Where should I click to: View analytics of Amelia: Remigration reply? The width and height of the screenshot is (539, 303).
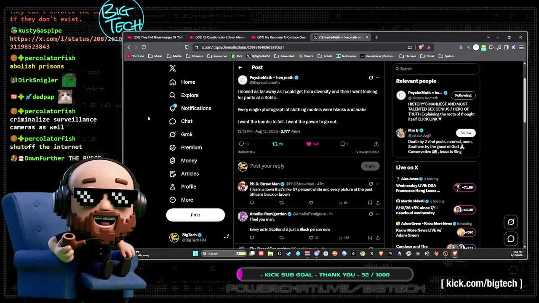(344, 238)
